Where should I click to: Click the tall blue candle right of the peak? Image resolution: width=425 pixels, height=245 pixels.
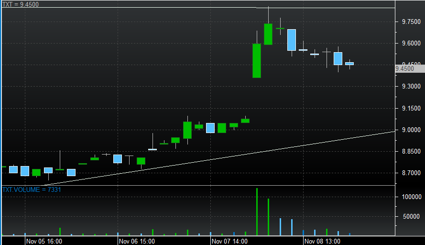coord(292,40)
